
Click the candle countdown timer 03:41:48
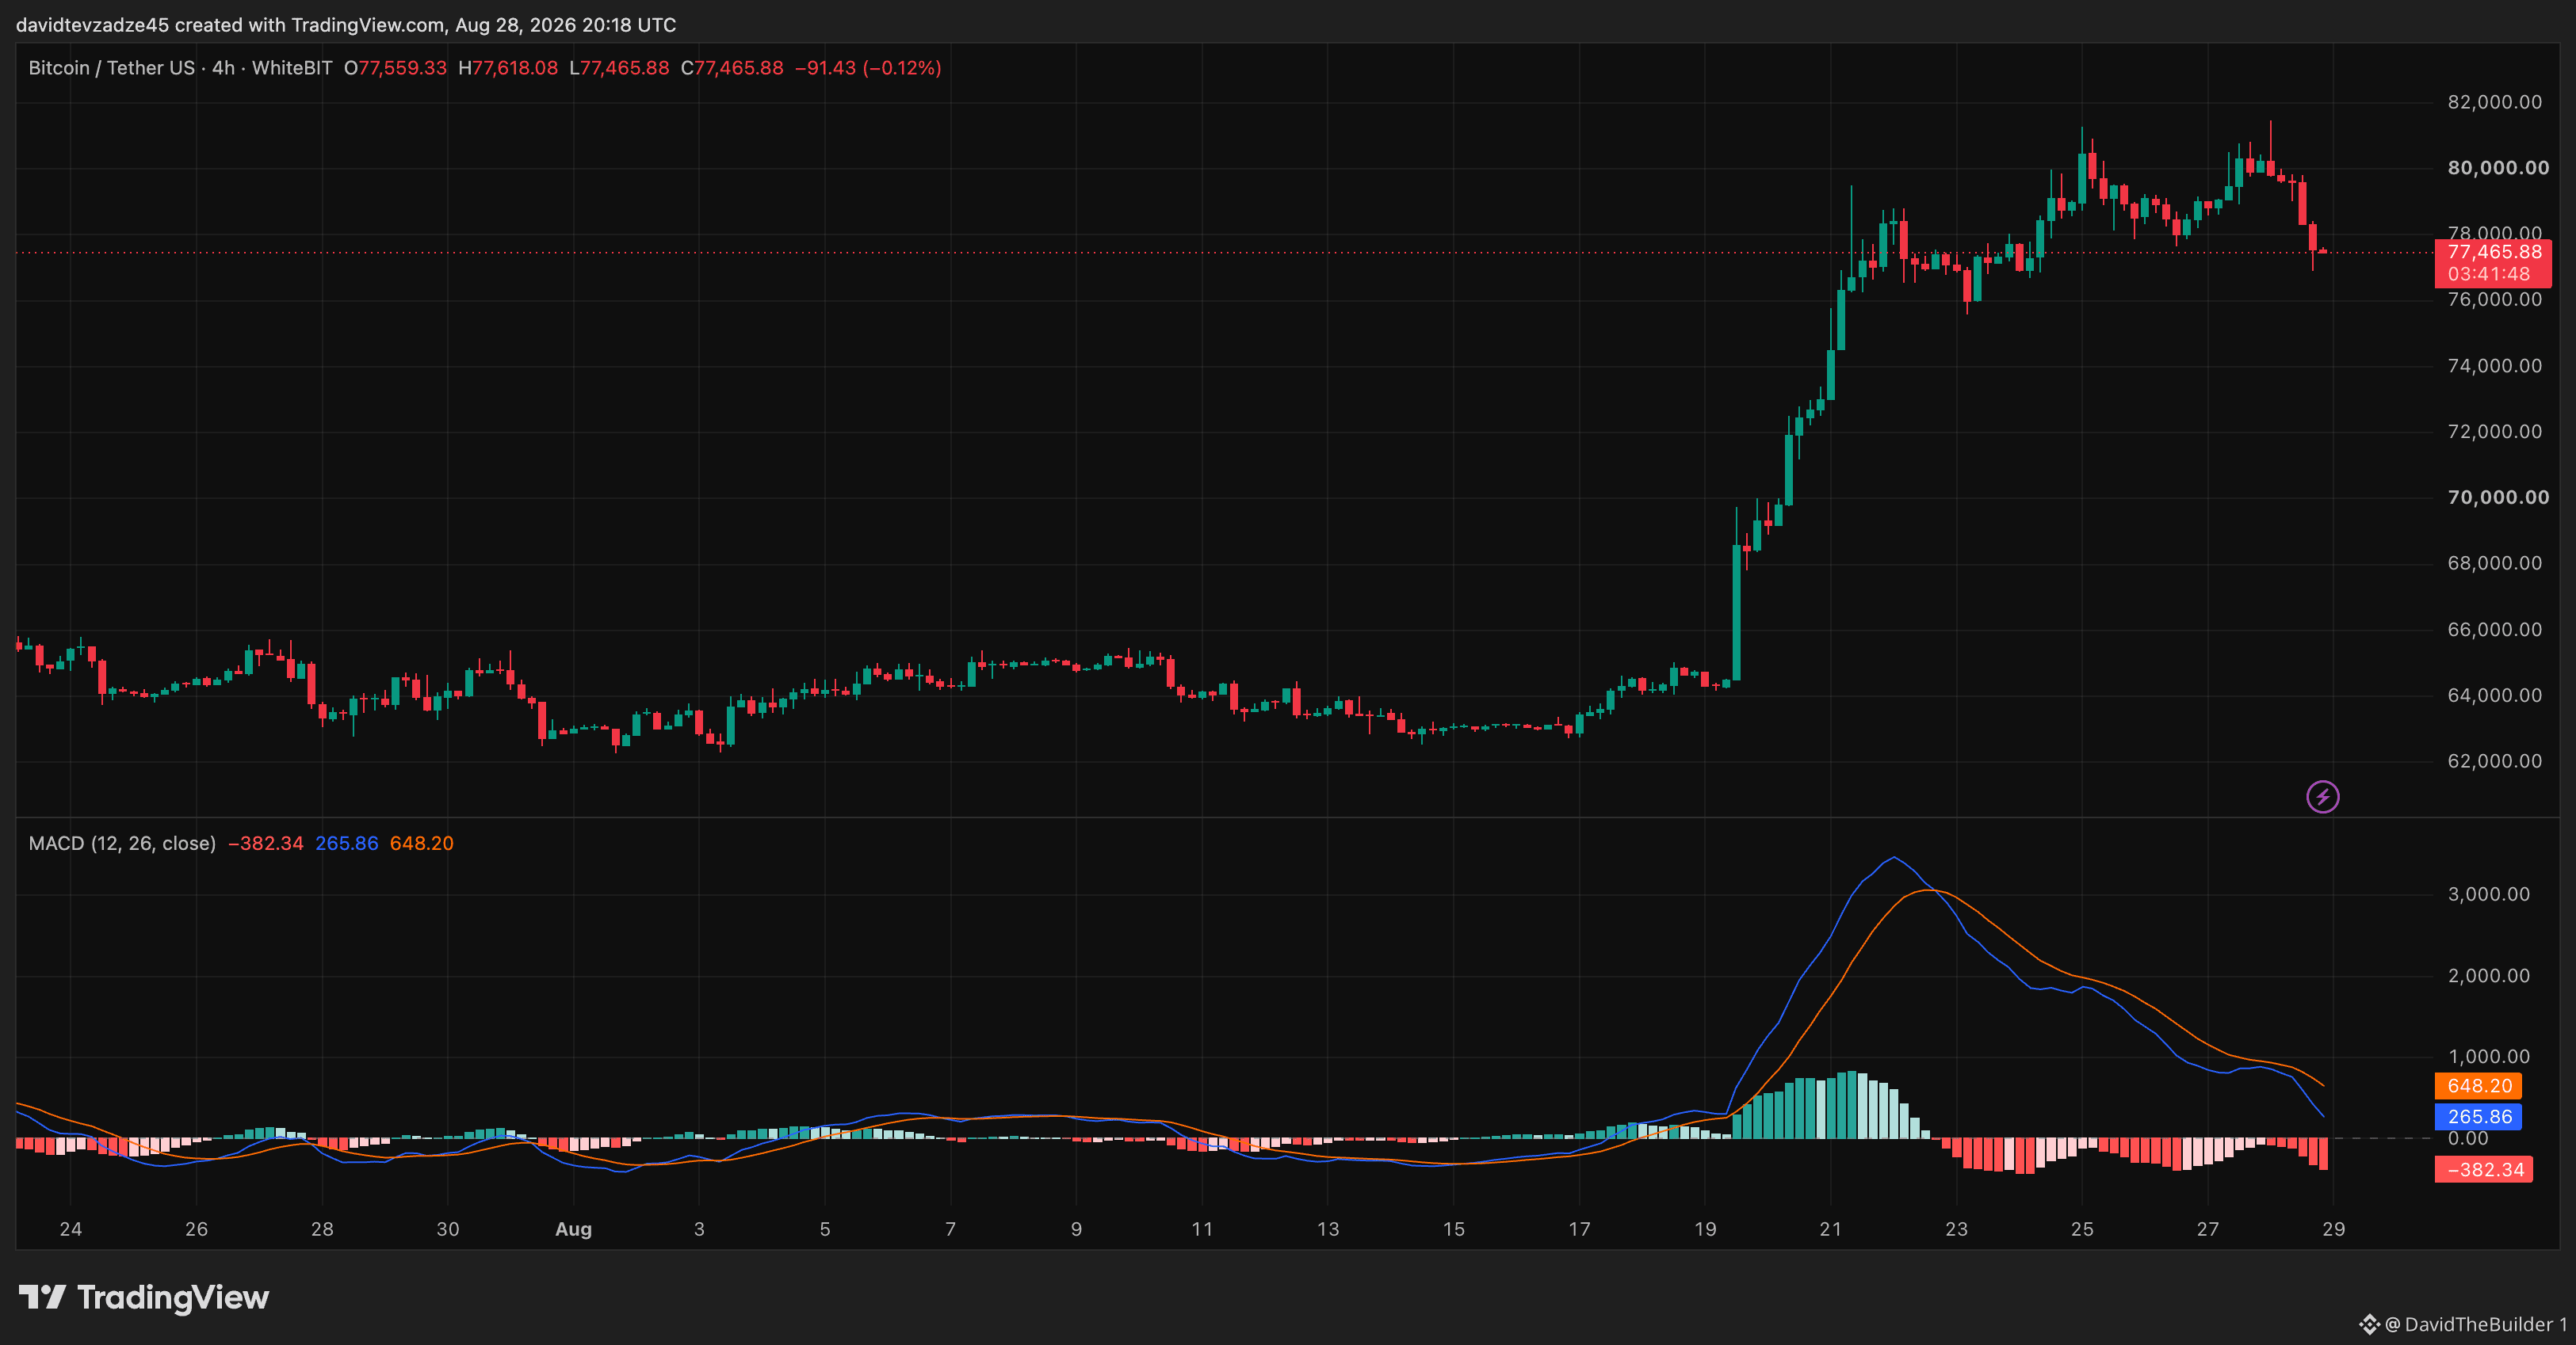click(2489, 274)
